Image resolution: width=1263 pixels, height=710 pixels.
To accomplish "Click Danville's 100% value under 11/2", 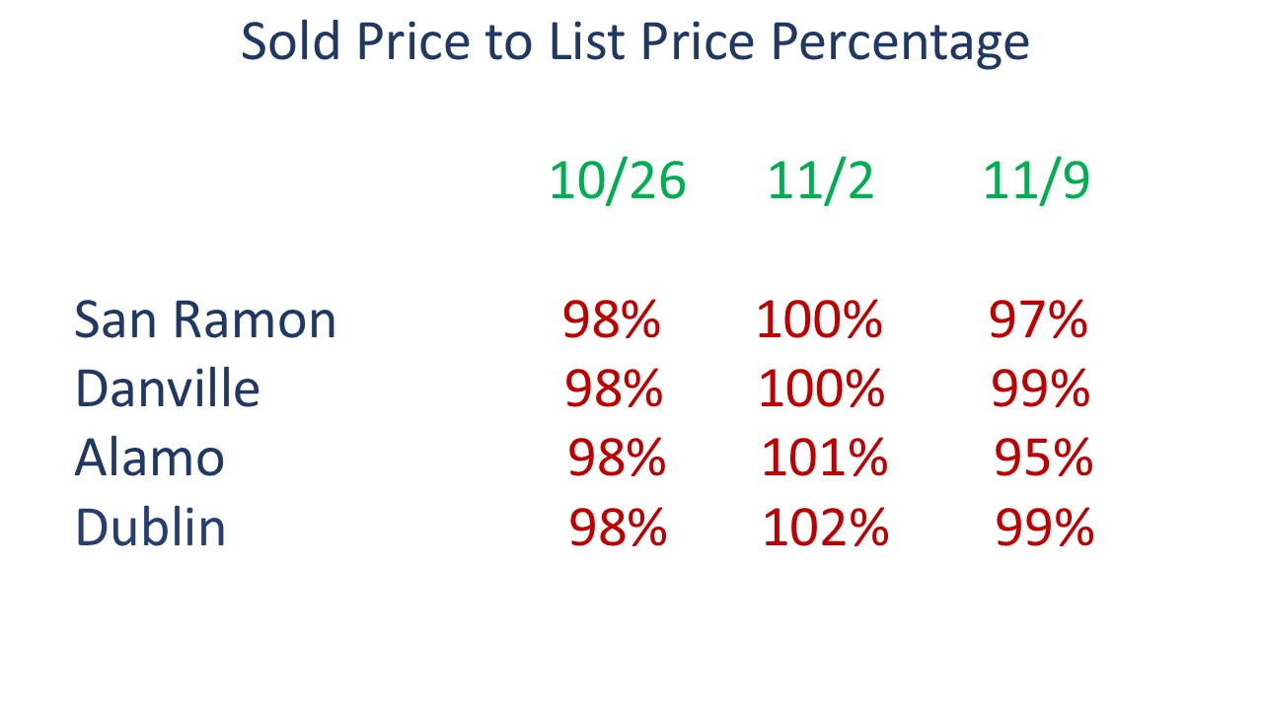I will 821,390.
